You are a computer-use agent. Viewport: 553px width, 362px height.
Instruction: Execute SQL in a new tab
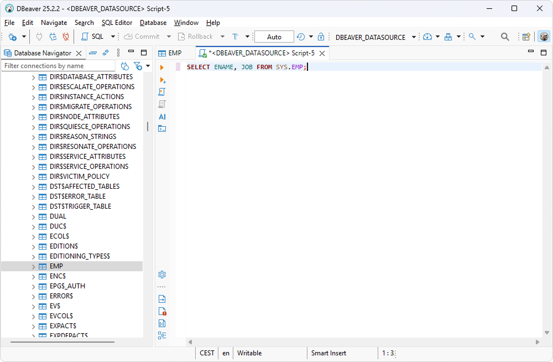pyautogui.click(x=161, y=80)
